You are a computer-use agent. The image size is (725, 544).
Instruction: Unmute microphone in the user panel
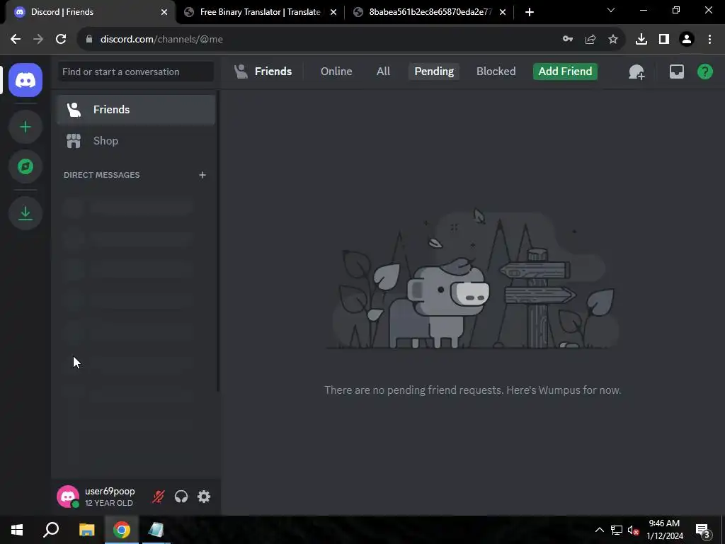[x=158, y=497]
